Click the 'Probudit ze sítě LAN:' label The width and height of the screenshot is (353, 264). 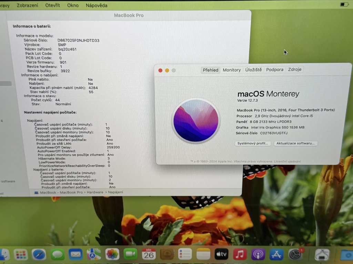(54, 143)
